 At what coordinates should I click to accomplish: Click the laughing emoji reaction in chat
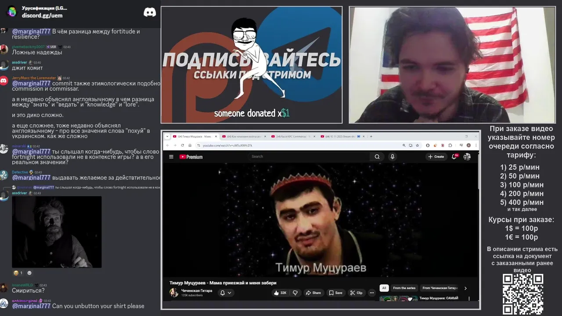18,273
